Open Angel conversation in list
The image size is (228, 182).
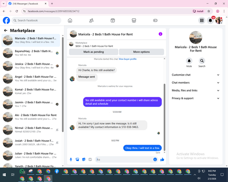click(31, 79)
